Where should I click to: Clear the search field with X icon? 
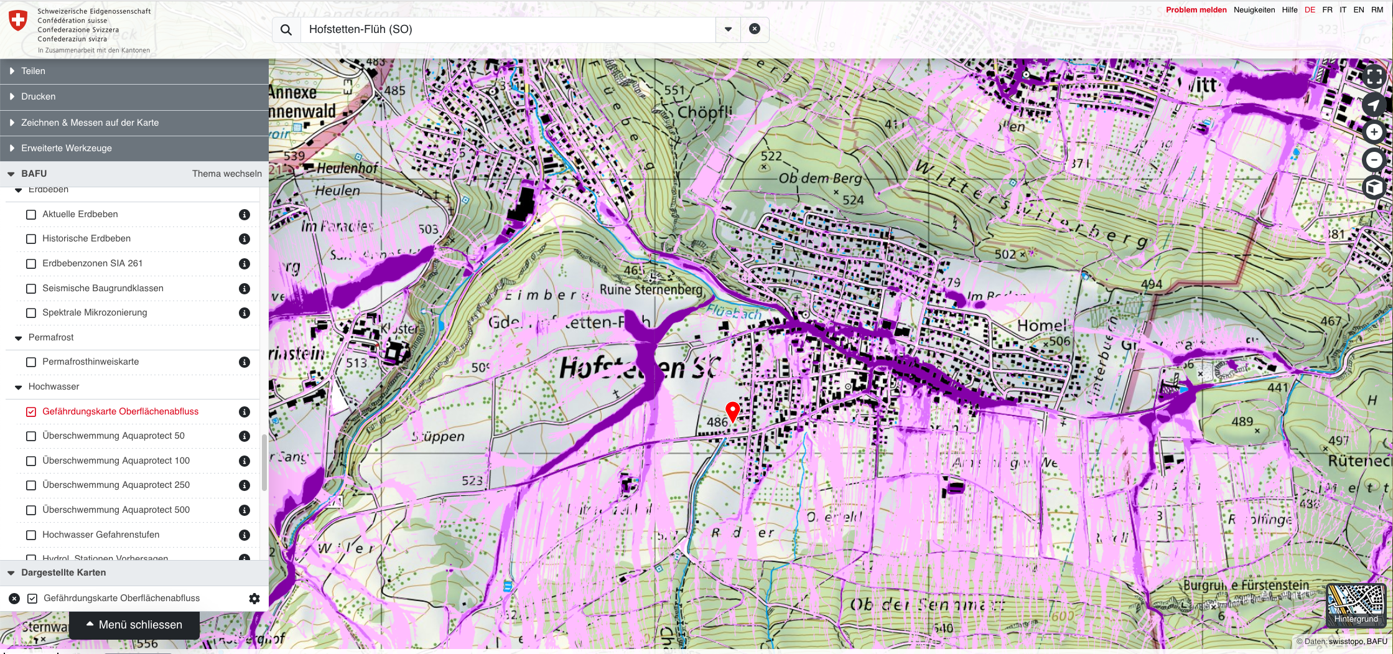click(754, 29)
